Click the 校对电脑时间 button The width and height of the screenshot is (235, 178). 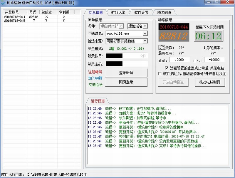(210, 82)
